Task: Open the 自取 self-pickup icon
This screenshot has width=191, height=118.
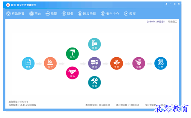Action: coord(94,44)
